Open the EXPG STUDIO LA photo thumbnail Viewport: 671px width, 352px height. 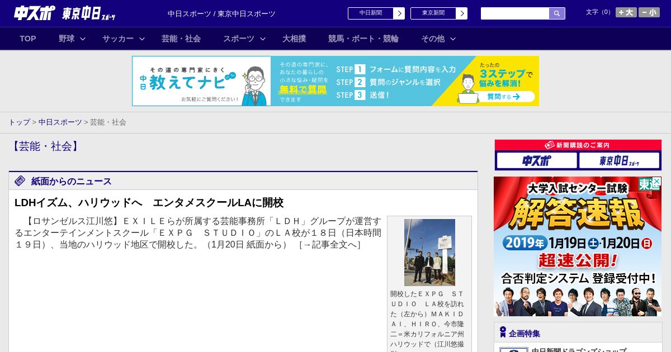pos(429,252)
